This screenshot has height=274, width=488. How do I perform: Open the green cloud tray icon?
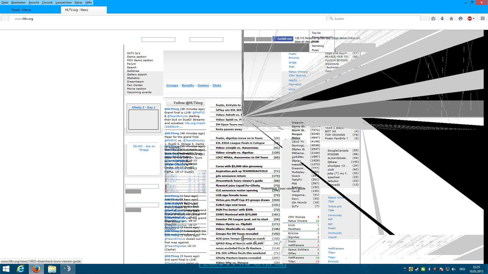click(x=423, y=269)
